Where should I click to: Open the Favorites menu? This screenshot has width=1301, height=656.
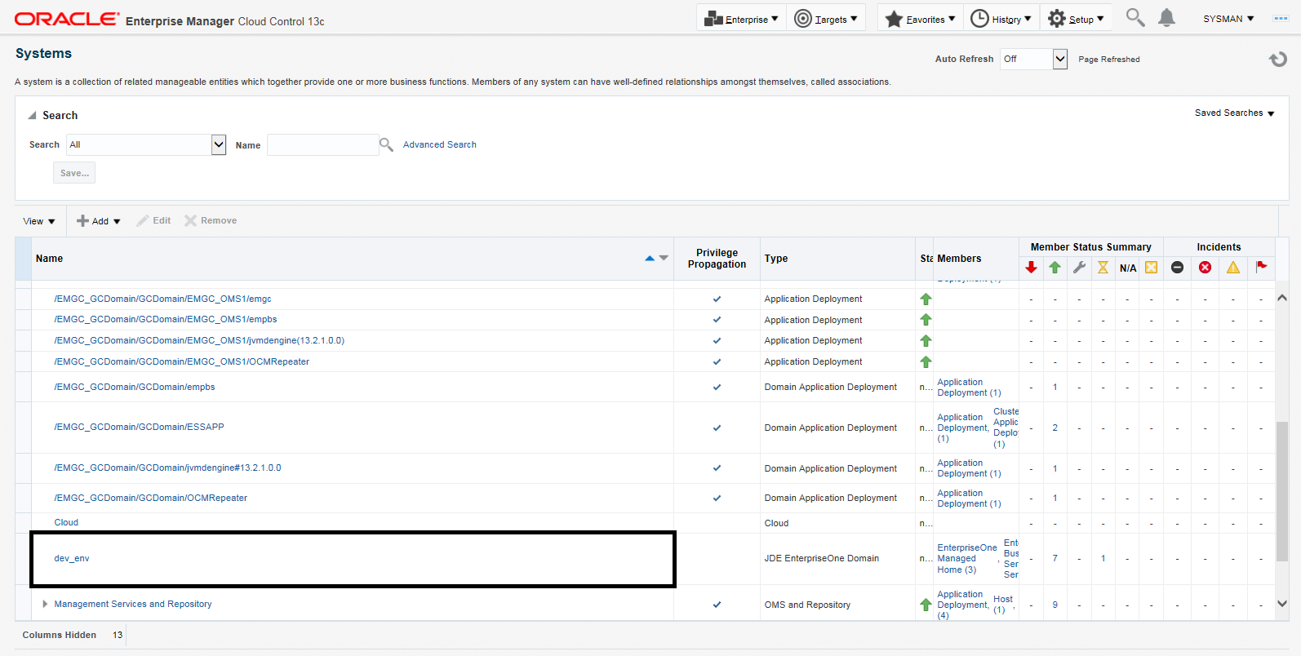[920, 19]
